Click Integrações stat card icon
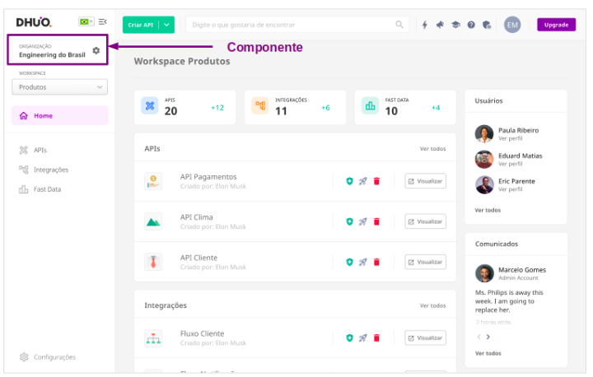 (260, 106)
